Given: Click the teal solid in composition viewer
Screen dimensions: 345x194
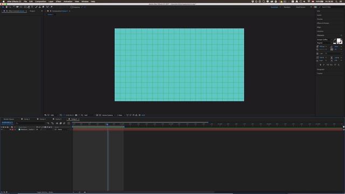Looking at the screenshot, I should [x=179, y=65].
